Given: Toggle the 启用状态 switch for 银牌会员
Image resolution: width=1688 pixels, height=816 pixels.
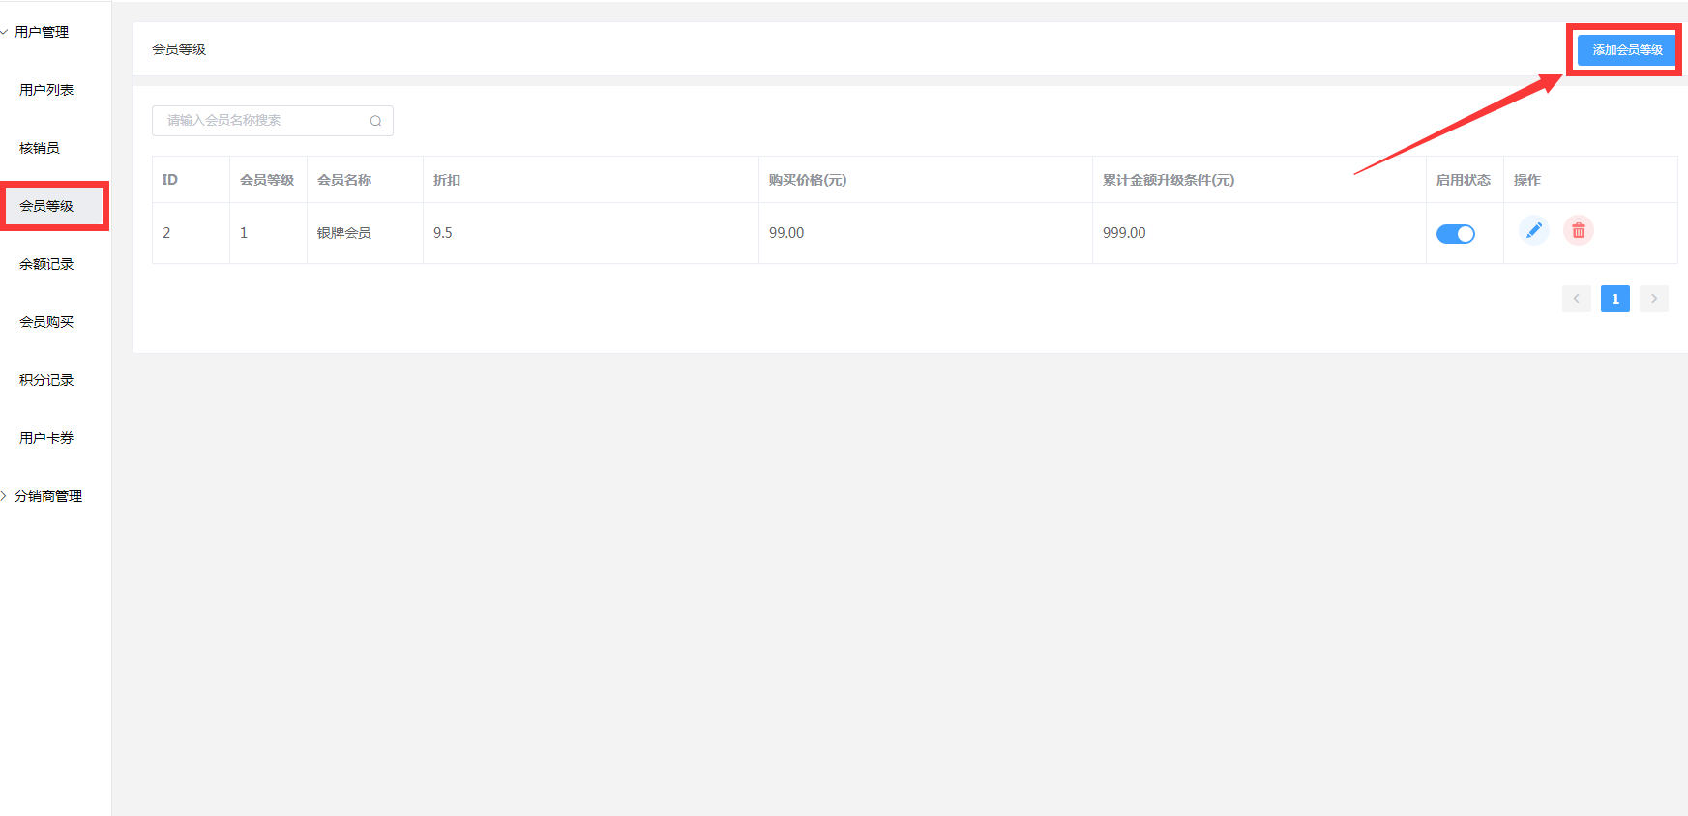Looking at the screenshot, I should tap(1456, 233).
